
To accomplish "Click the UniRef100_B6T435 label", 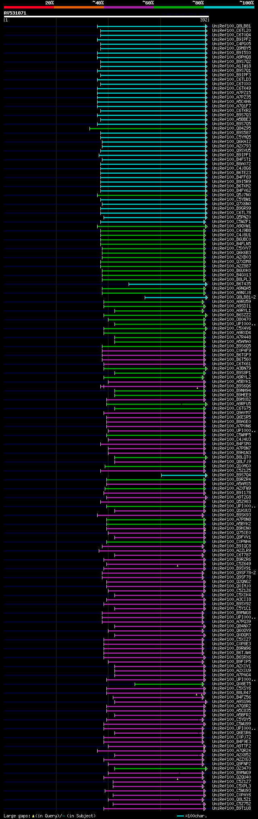I will [x=231, y=284].
